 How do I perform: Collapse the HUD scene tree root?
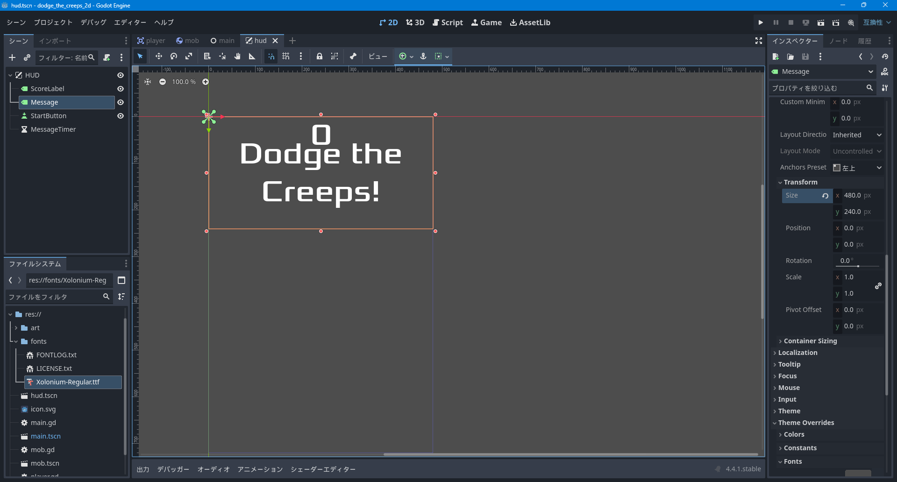click(10, 75)
